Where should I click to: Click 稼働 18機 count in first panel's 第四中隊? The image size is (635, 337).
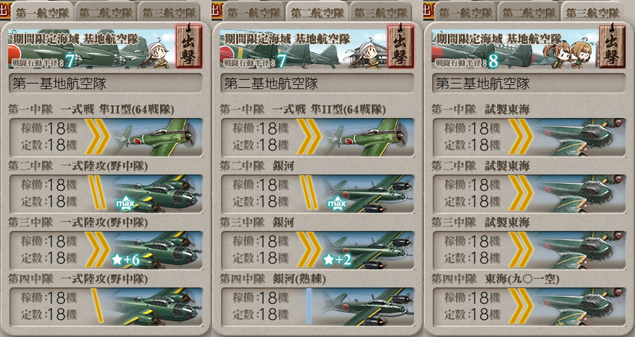coord(49,298)
